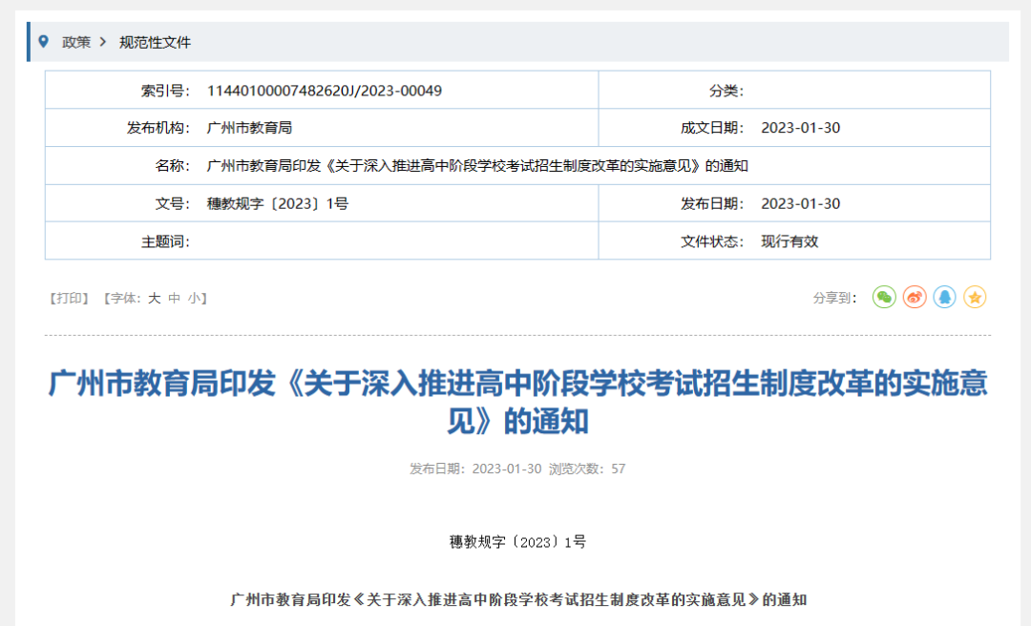Viewport: 1031px width, 626px height.
Task: Navigate to 政策 in the breadcrumb
Action: [x=75, y=42]
